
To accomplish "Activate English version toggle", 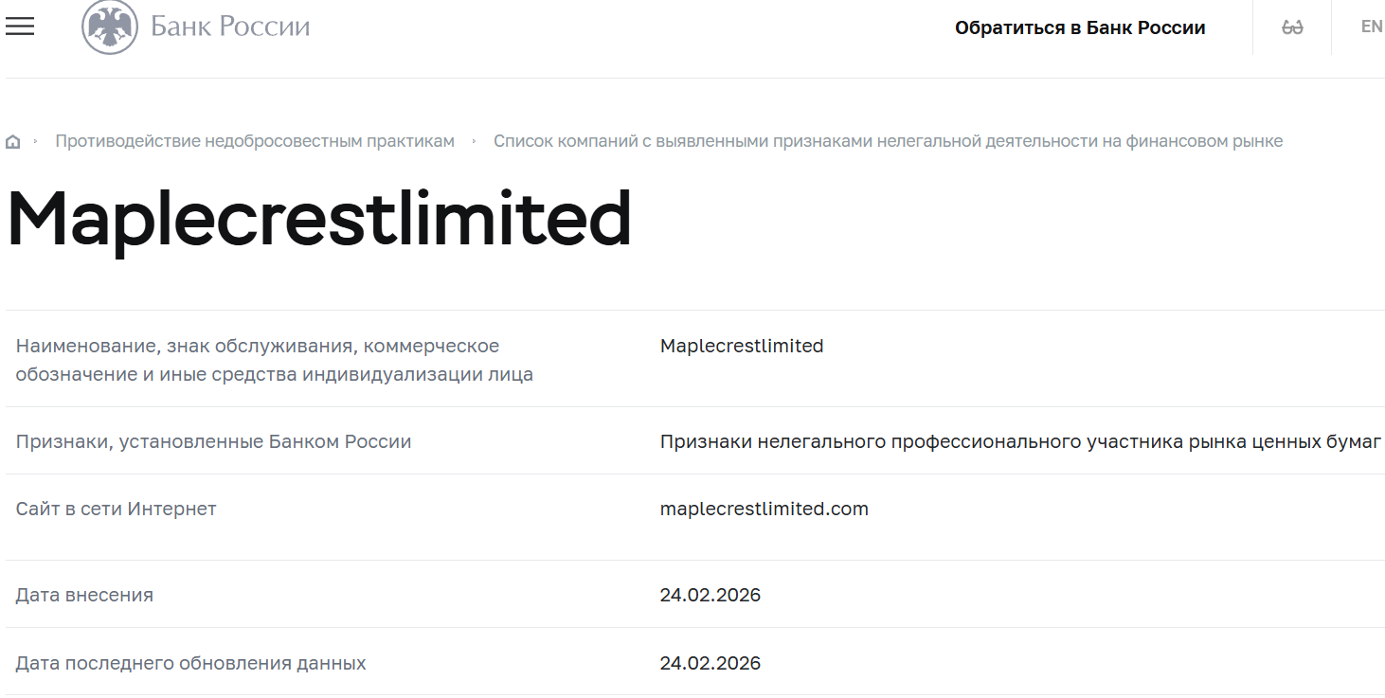I will 1371,27.
